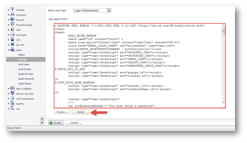Expand the Firewall Settings tree node
247x143 pixels.
(9, 25)
